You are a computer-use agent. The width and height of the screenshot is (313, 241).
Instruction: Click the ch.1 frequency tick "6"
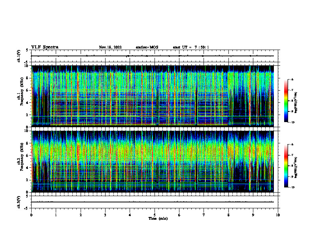[x=28, y=90]
